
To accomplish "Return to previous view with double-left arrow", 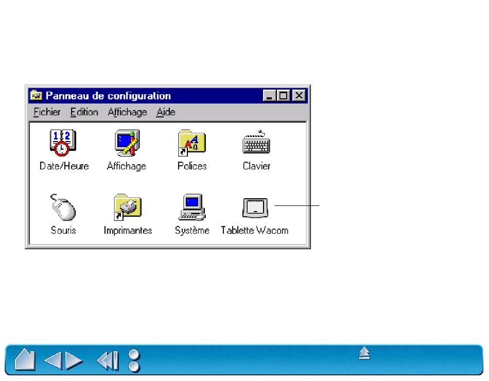I will pos(108,361).
